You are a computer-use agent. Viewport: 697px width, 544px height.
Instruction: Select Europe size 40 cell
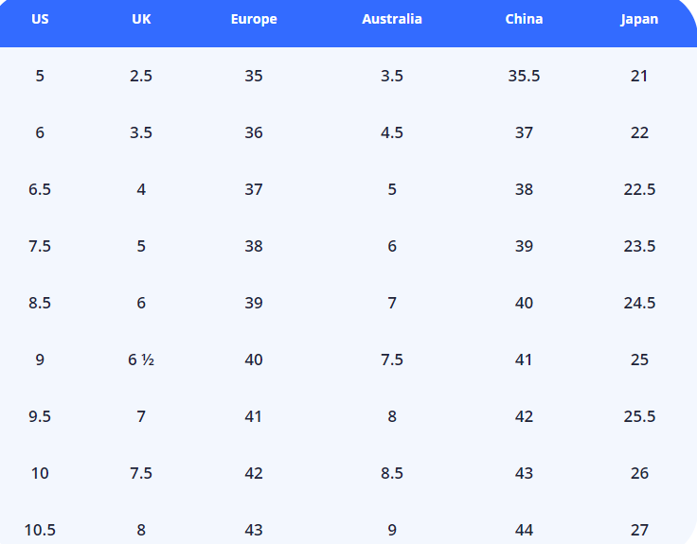pos(254,360)
